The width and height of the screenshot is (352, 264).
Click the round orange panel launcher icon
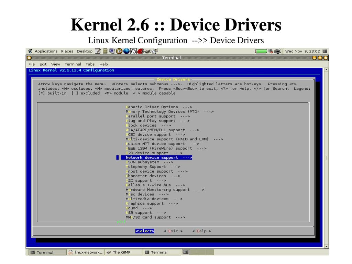pyautogui.click(x=119, y=51)
